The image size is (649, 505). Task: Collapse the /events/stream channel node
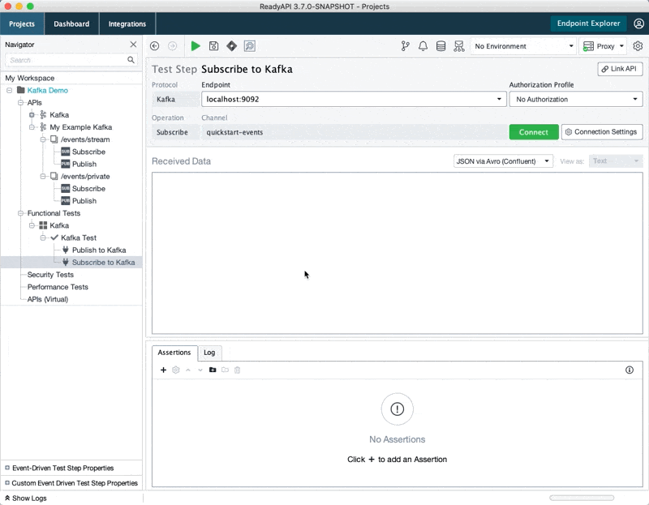coord(43,139)
